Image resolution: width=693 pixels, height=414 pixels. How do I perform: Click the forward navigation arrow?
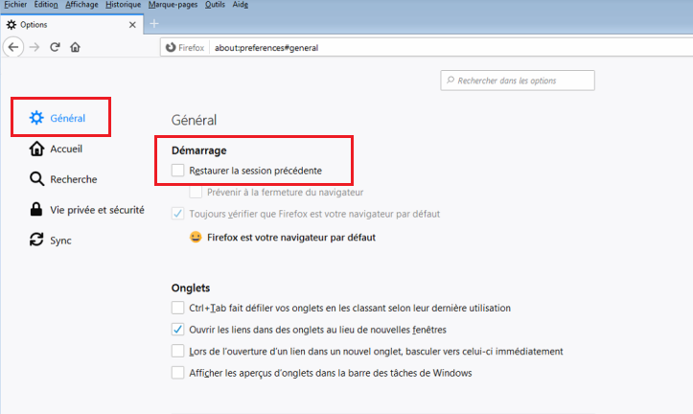[35, 47]
